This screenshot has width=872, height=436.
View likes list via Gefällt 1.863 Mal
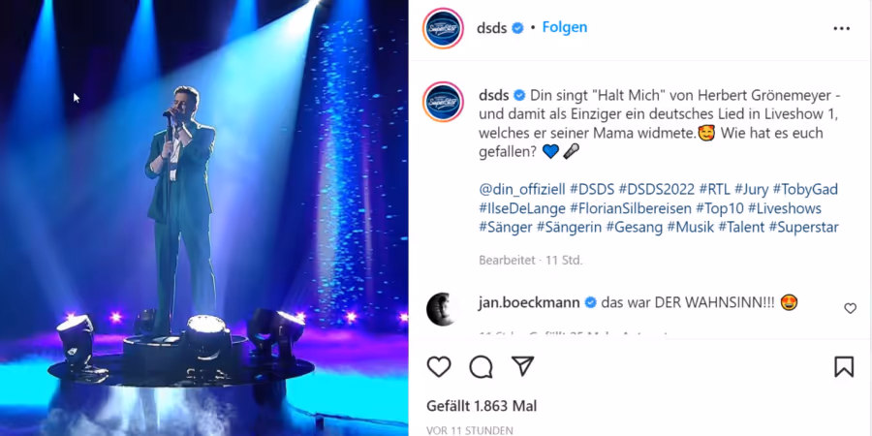tap(482, 406)
